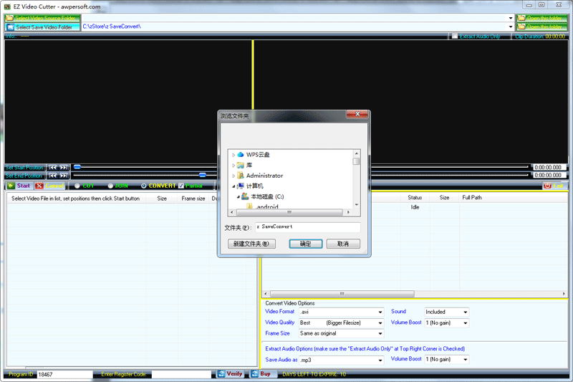Click the folder tree horizontal scrollbar
The width and height of the screenshot is (573, 382).
tap(289, 212)
